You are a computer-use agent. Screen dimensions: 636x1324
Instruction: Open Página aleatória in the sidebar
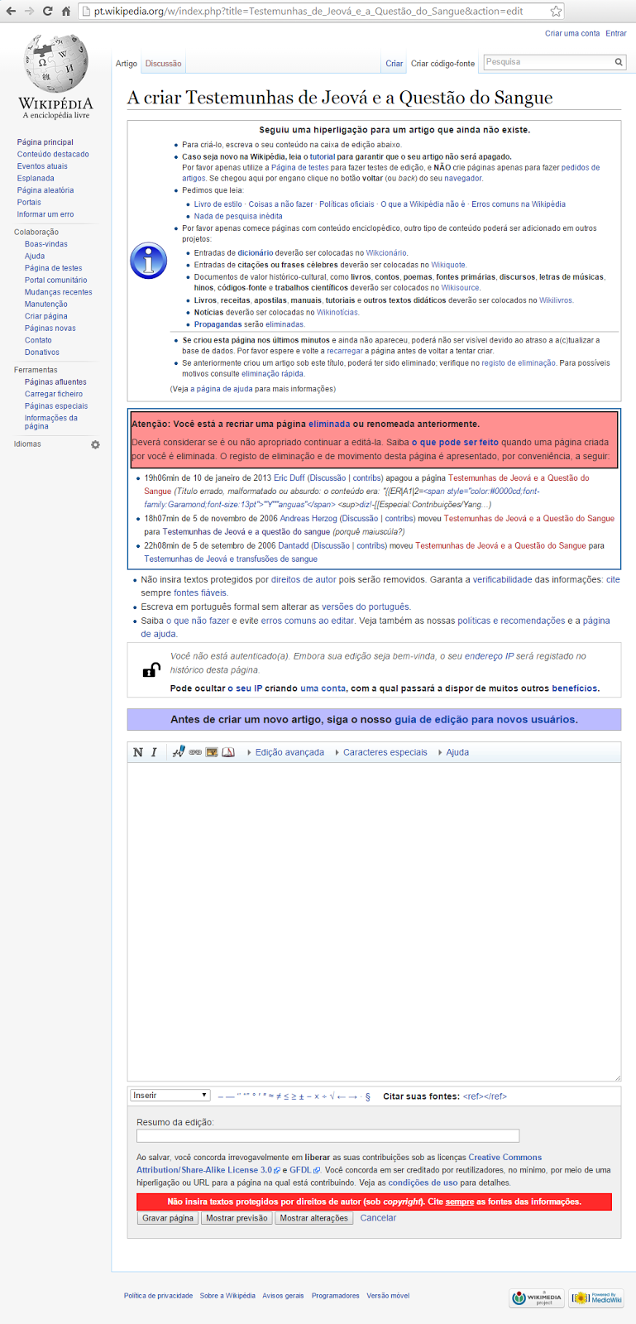(x=45, y=190)
